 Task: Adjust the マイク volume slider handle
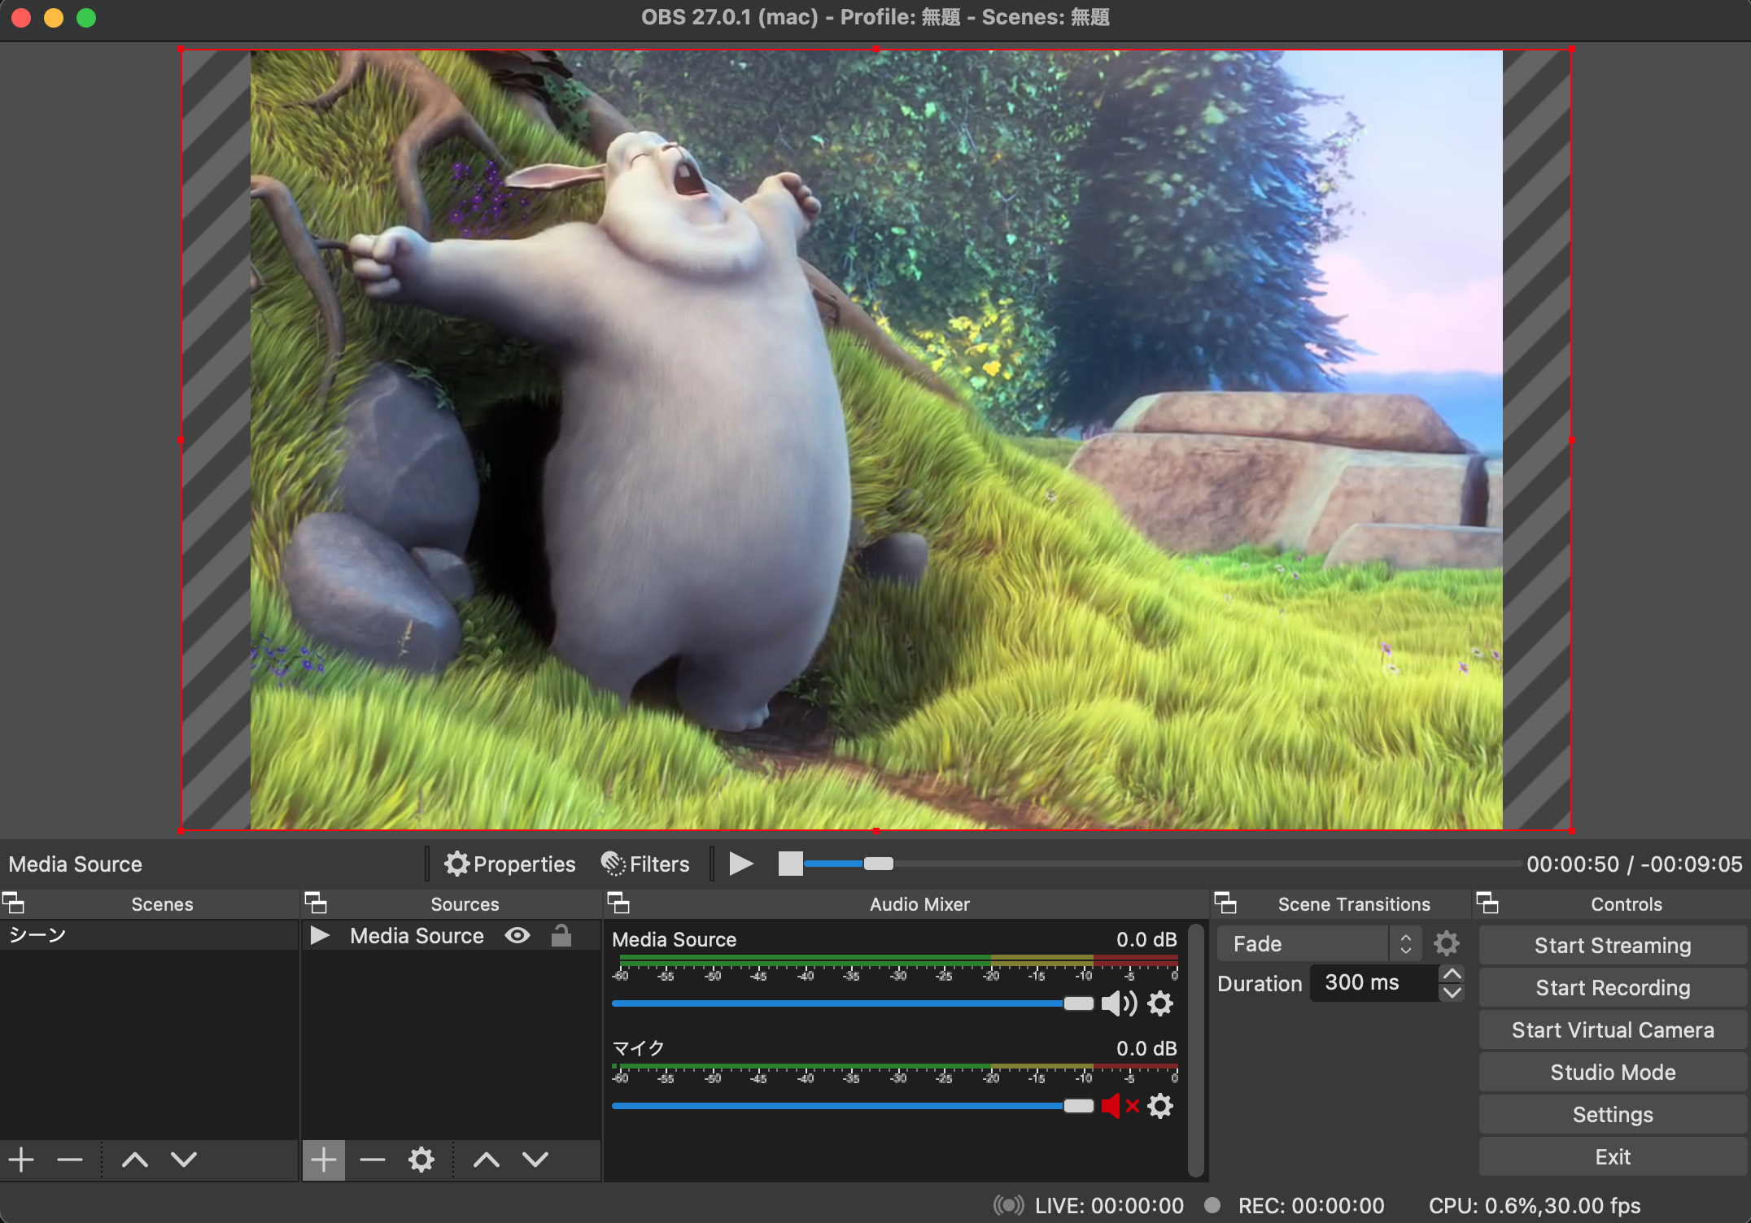[1079, 1106]
